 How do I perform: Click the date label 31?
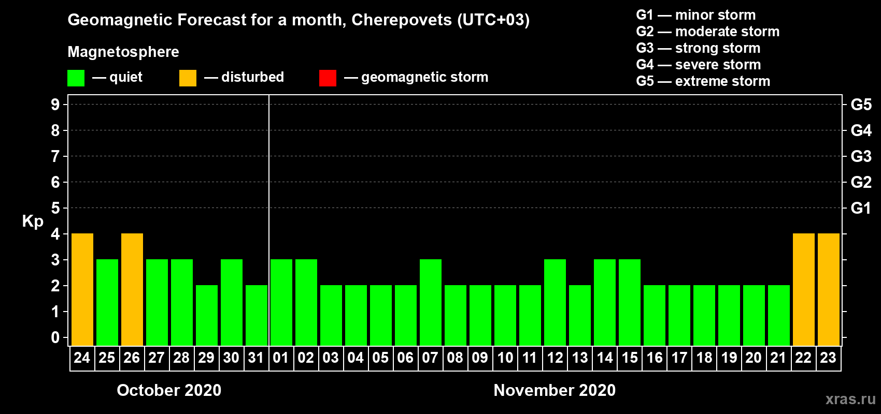pos(256,358)
